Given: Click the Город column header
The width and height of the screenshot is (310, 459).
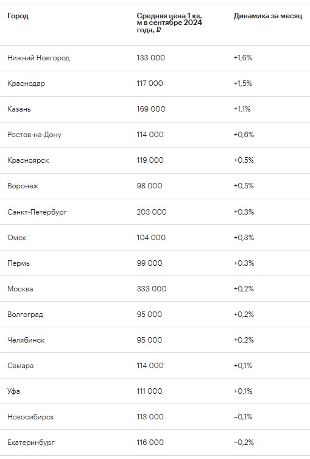Looking at the screenshot, I should tap(18, 16).
